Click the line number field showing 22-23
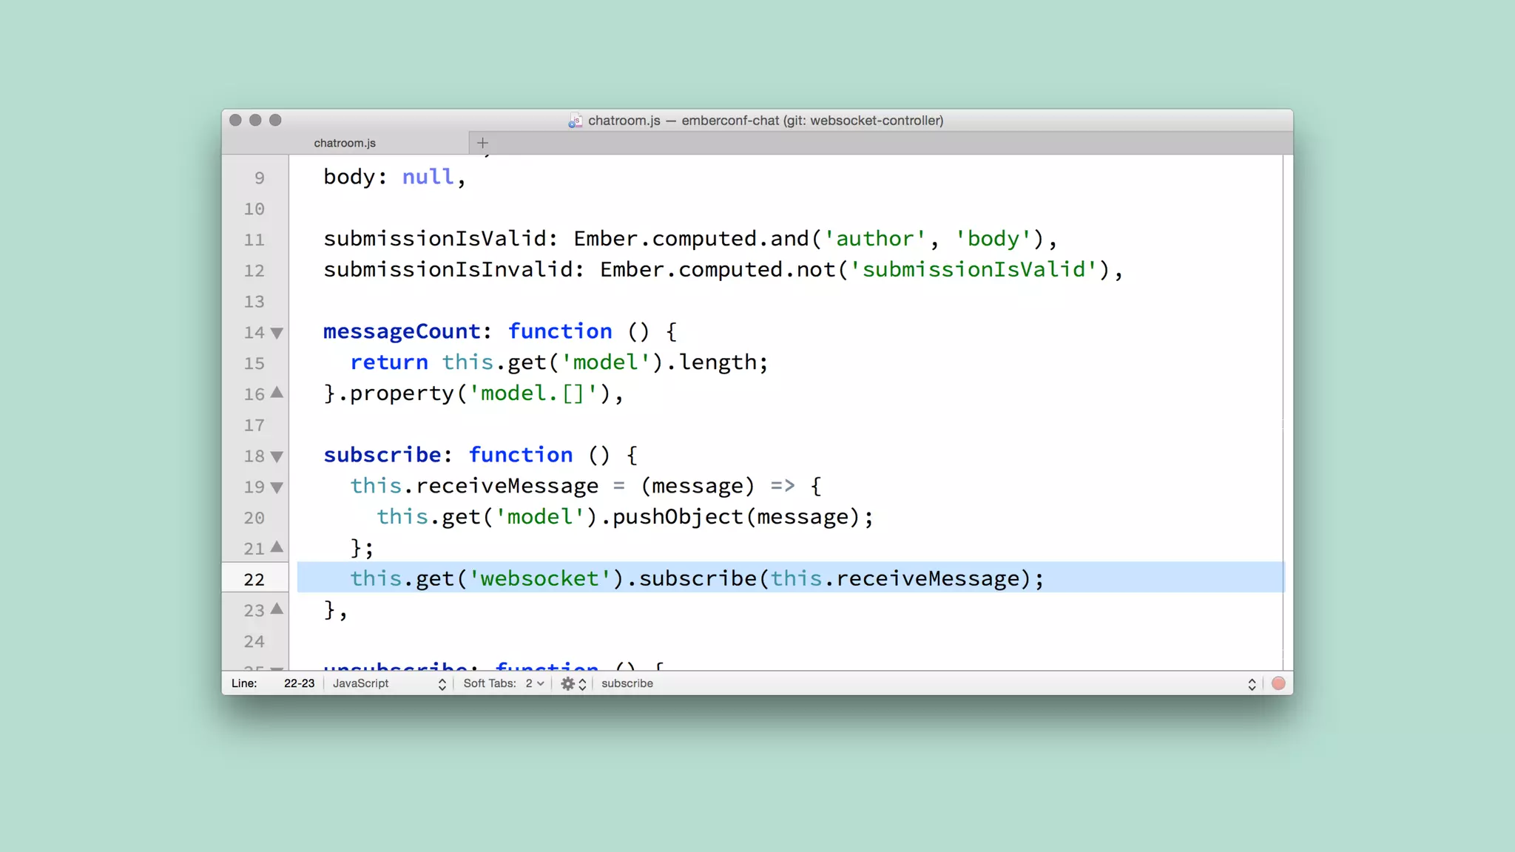 pyautogui.click(x=299, y=683)
